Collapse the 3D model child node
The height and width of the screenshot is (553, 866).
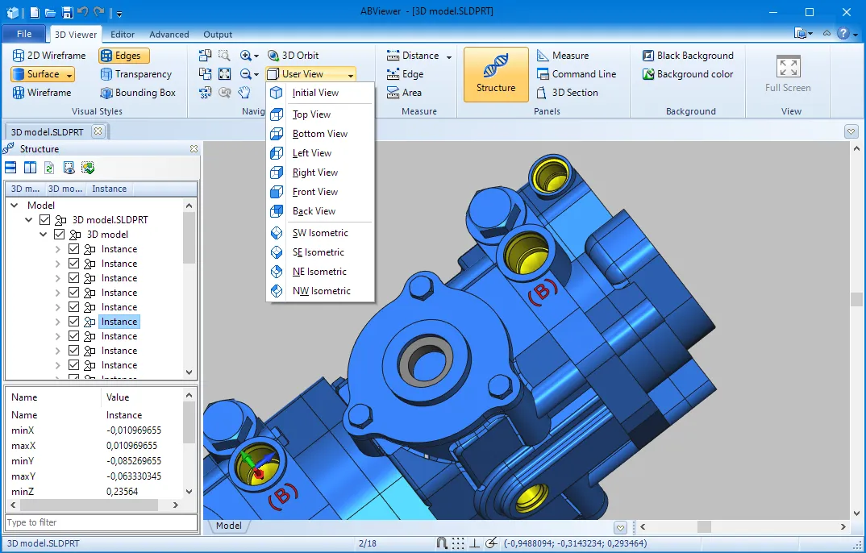click(x=43, y=234)
